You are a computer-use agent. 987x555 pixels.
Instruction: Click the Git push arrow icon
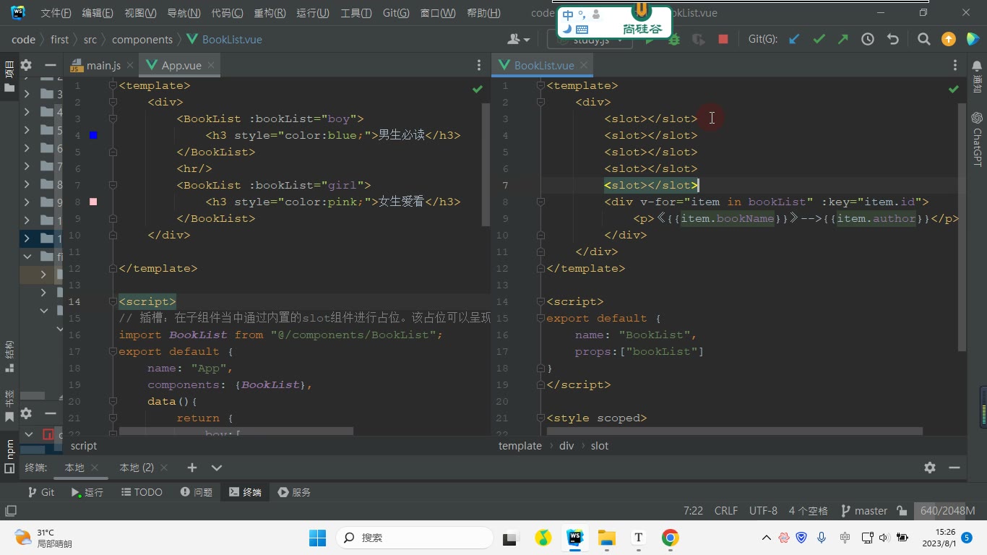click(x=843, y=40)
